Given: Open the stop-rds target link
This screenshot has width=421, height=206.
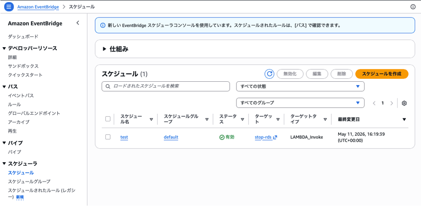Looking at the screenshot, I should [263, 137].
